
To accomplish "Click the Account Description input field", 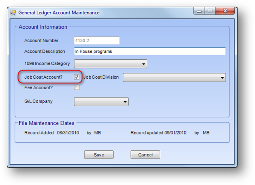I will pyautogui.click(x=150, y=51).
